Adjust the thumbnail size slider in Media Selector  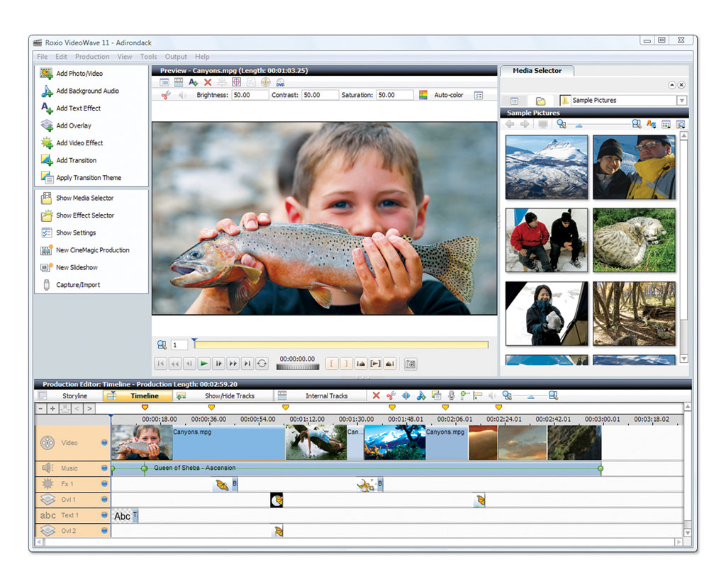point(578,123)
